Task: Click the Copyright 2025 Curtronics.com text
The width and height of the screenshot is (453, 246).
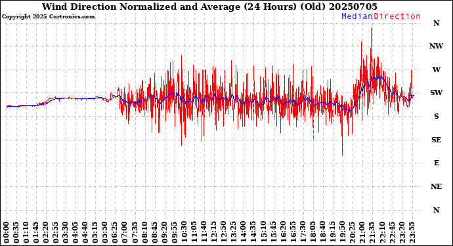Action: (48, 16)
